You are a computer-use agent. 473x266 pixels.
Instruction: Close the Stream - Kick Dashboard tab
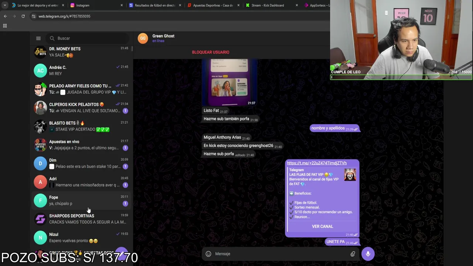[297, 5]
